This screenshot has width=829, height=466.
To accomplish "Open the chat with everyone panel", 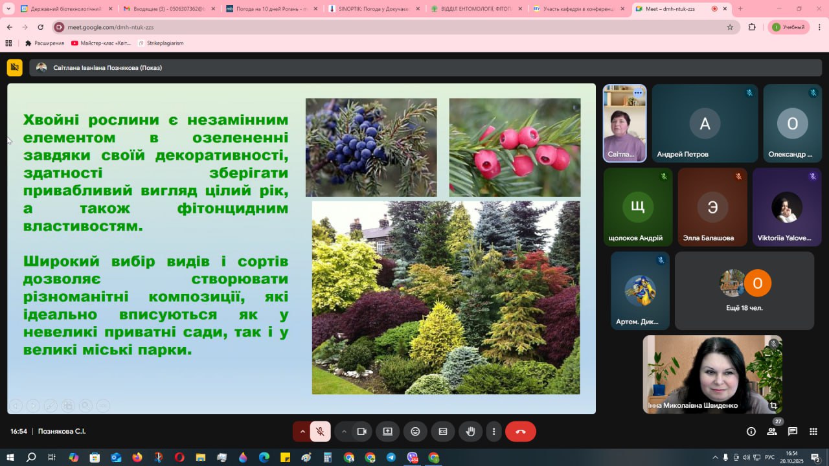I will (x=793, y=432).
